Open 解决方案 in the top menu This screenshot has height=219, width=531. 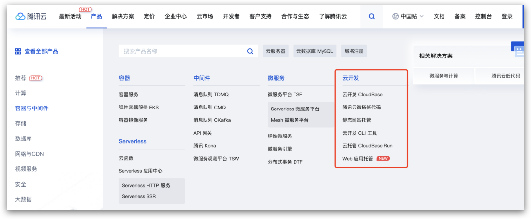[123, 16]
